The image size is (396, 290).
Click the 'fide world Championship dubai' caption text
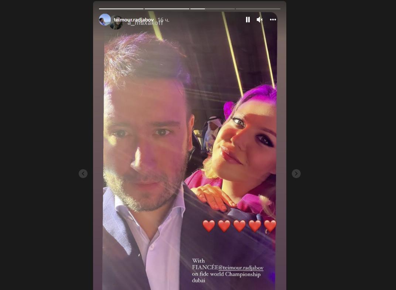[226, 277]
